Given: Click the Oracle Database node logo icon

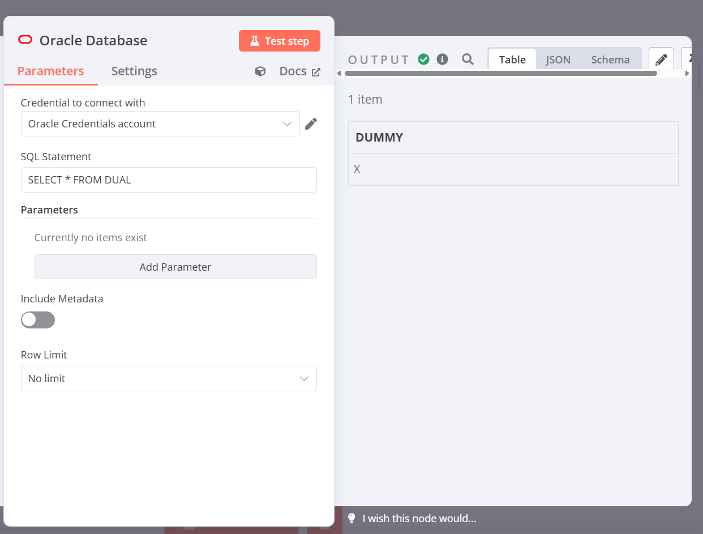Looking at the screenshot, I should coord(25,40).
